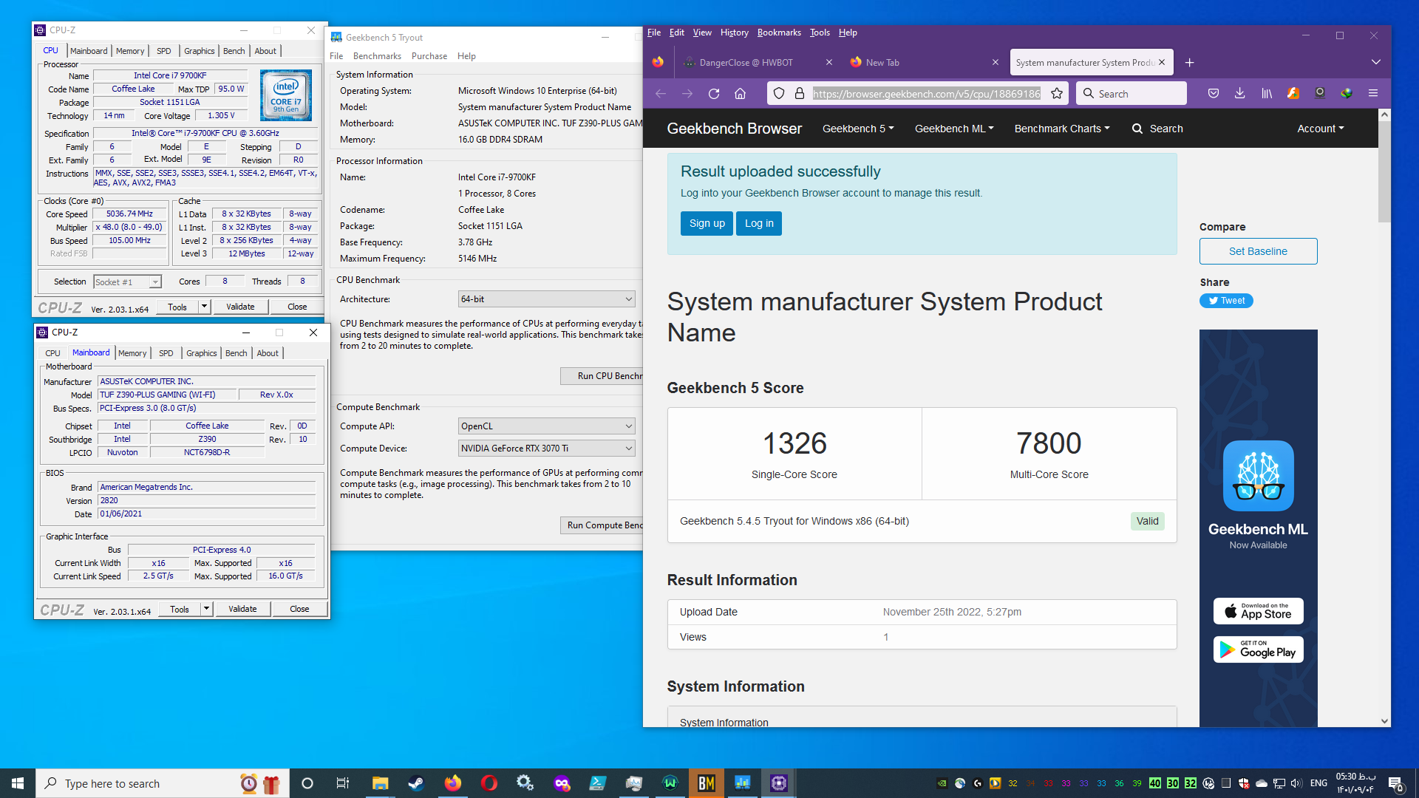Screen dimensions: 1419x798
Task: Open Steam from the taskbar
Action: 416,783
